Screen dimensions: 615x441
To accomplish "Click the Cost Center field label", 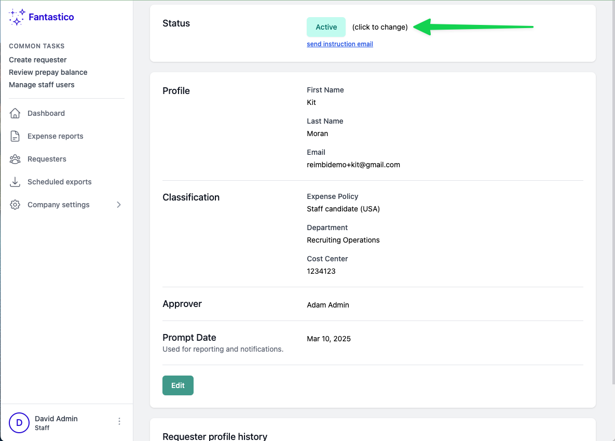I will coord(327,259).
